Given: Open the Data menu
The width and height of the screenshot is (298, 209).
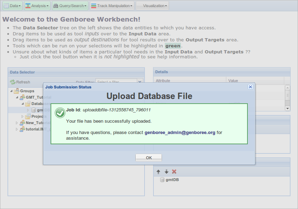Looking at the screenshot, I should click(12, 6).
